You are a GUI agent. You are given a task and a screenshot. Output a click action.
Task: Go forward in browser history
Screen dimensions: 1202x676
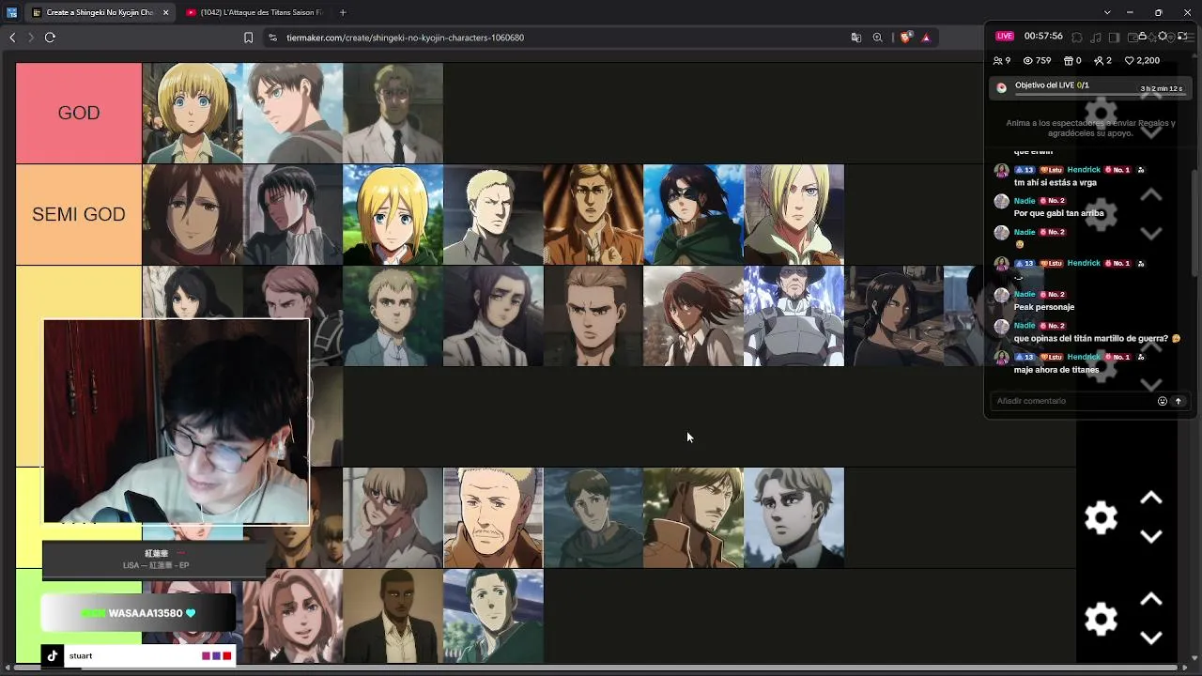pyautogui.click(x=30, y=38)
